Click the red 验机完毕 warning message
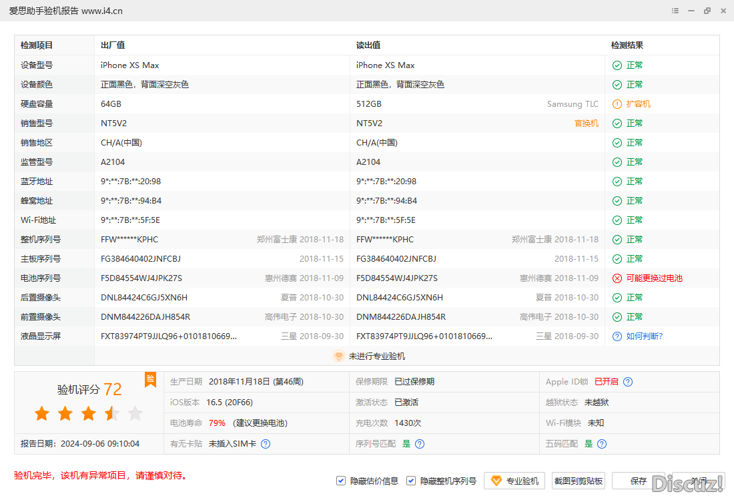 pos(102,476)
